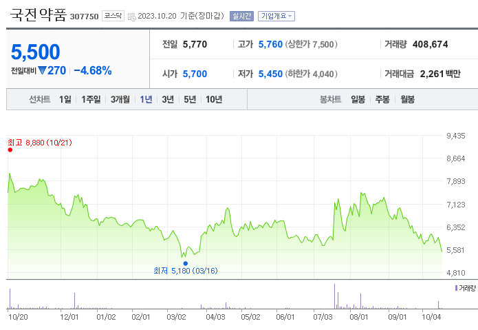Click the 저가 value 5,450

(270, 74)
